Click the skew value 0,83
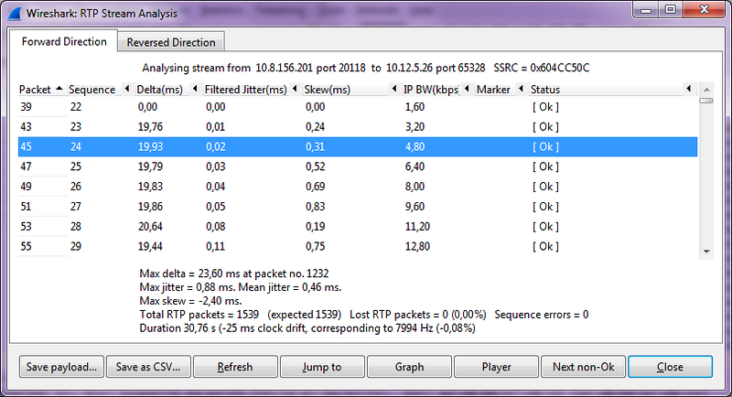The image size is (732, 397). pos(315,207)
